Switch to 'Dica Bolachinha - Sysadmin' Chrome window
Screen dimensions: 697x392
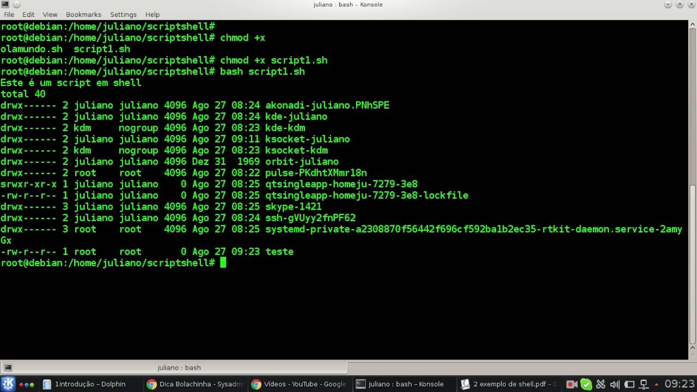[195, 384]
